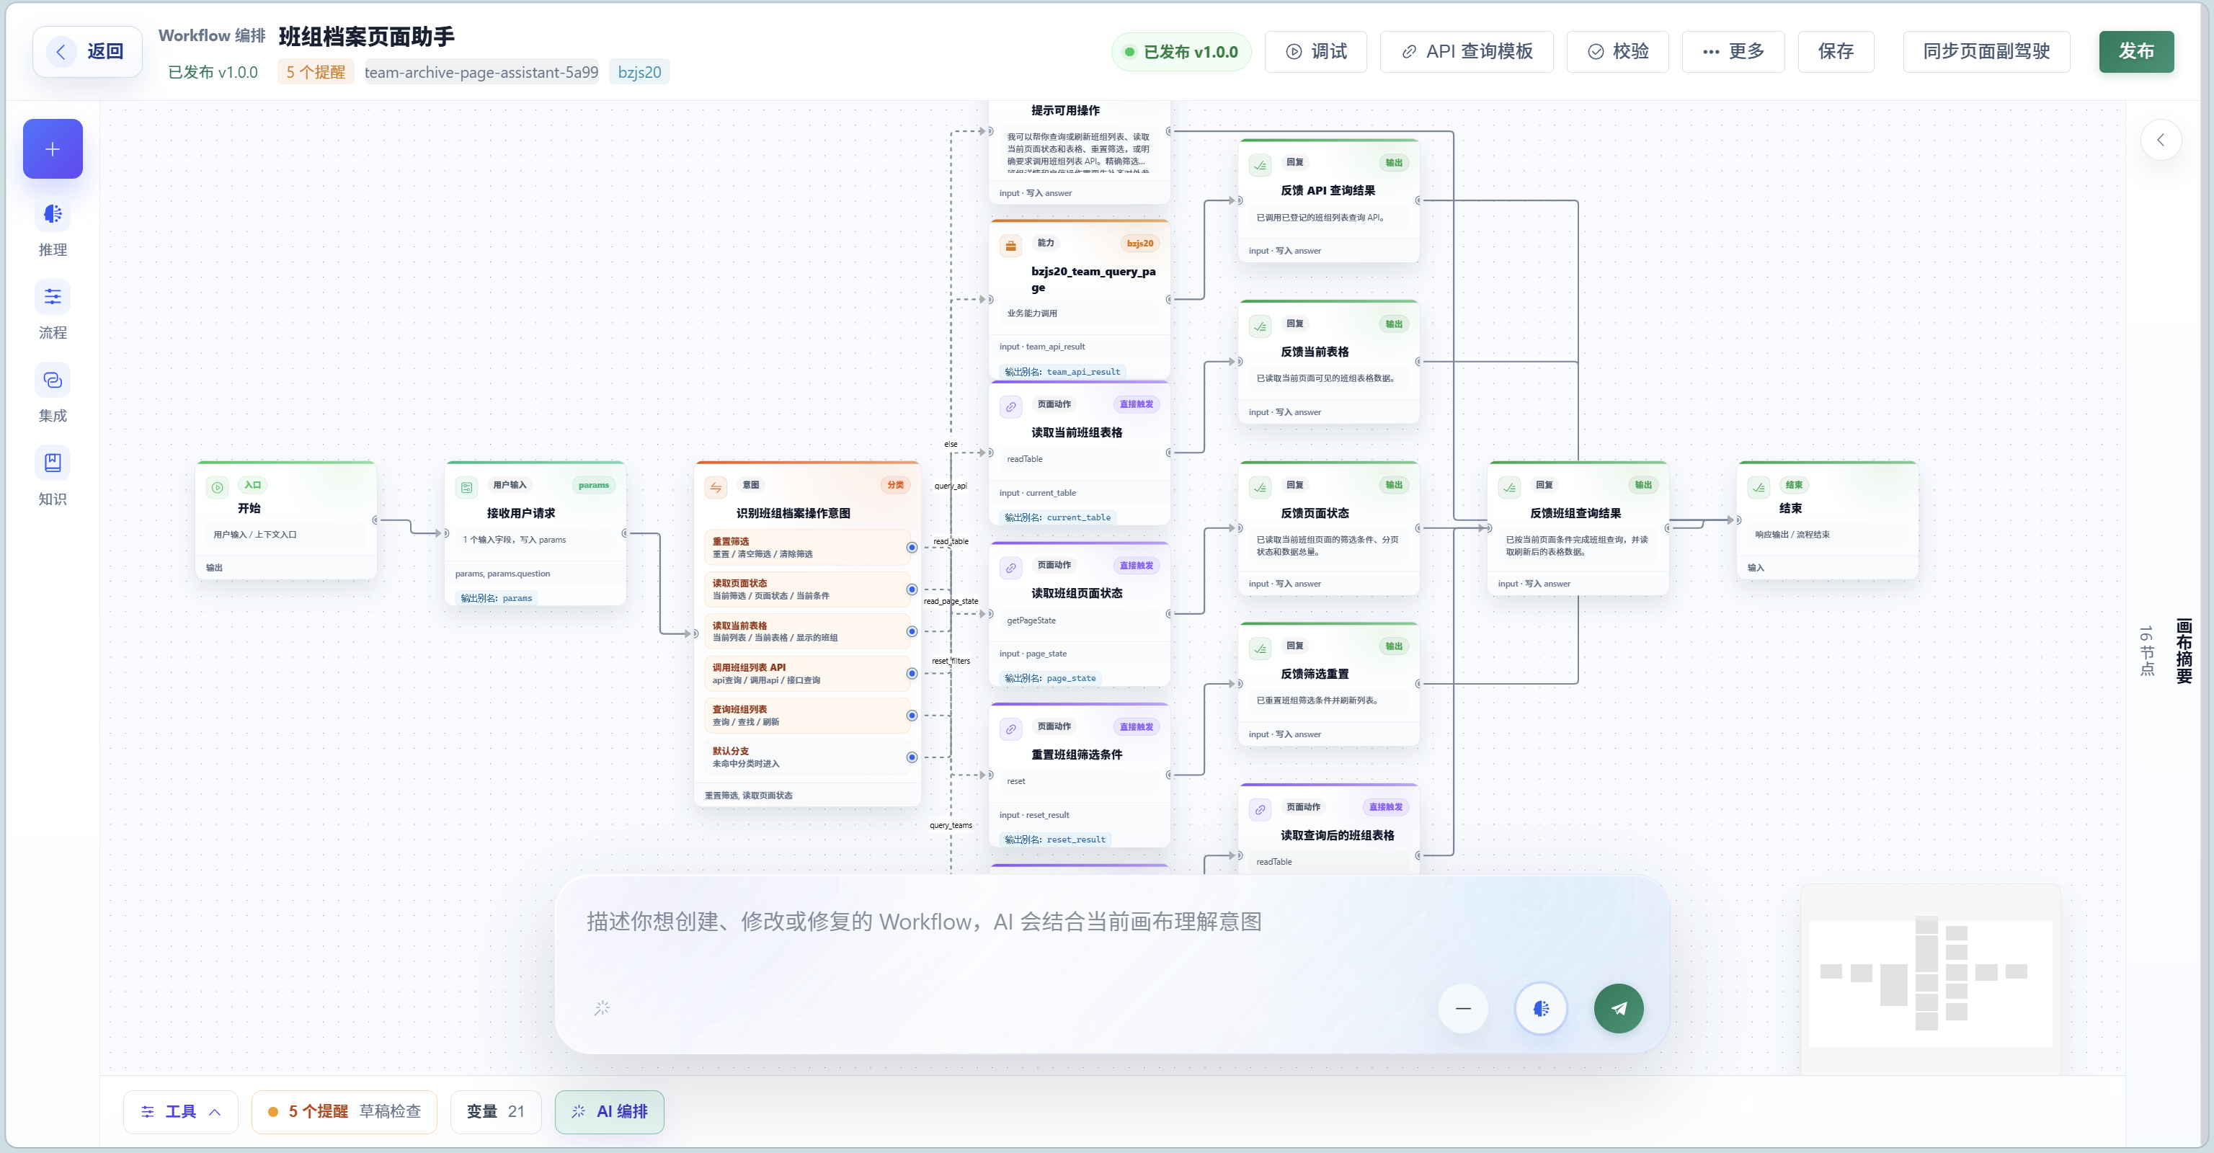Click the 直接触发 badge on 重置班组筛选条件
The image size is (2214, 1153).
tap(1137, 727)
